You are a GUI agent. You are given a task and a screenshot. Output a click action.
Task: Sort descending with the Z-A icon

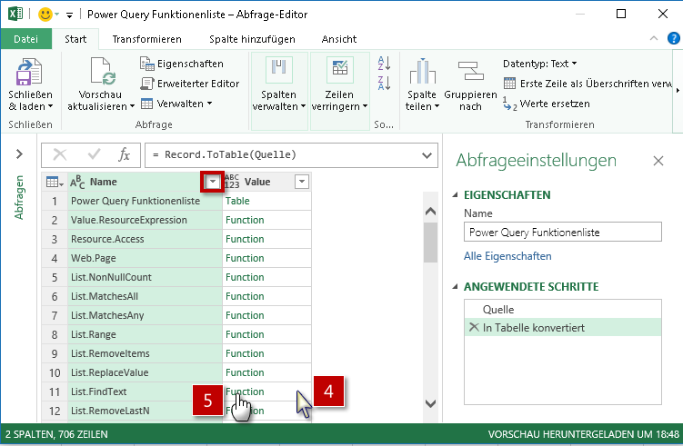click(384, 83)
